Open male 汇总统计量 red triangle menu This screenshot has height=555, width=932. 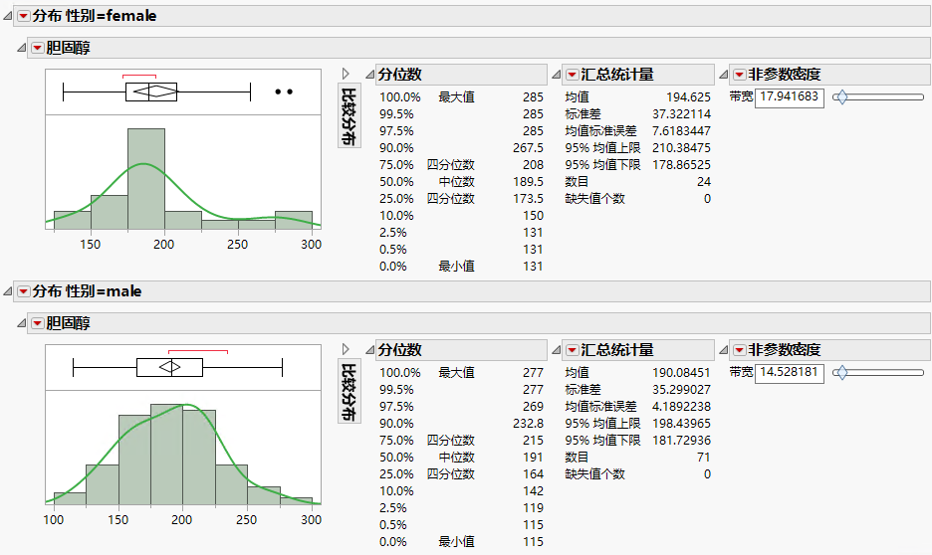pyautogui.click(x=572, y=350)
